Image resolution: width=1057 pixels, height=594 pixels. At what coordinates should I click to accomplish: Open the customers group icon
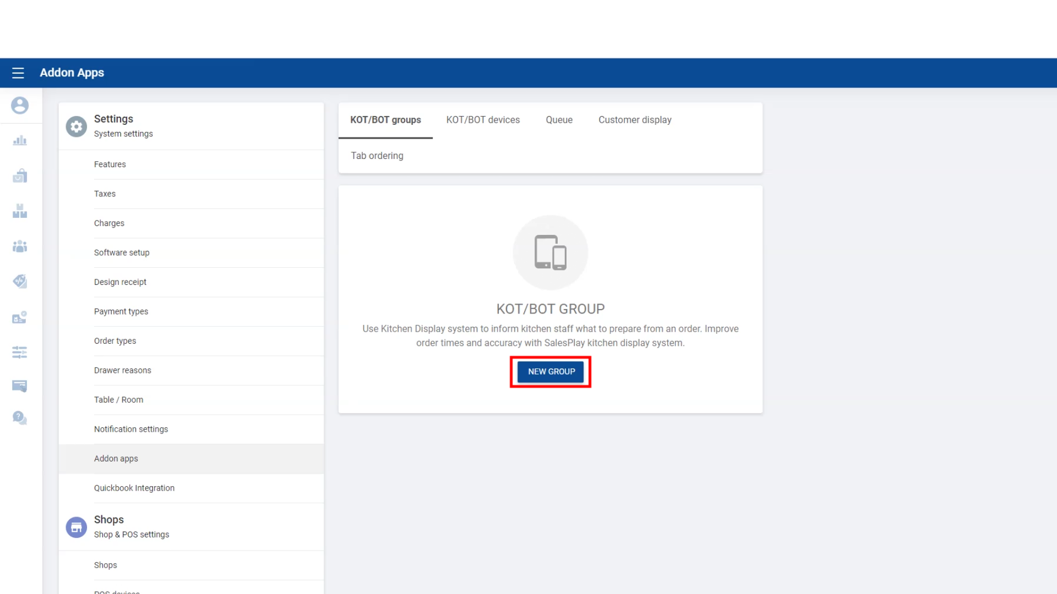click(20, 246)
